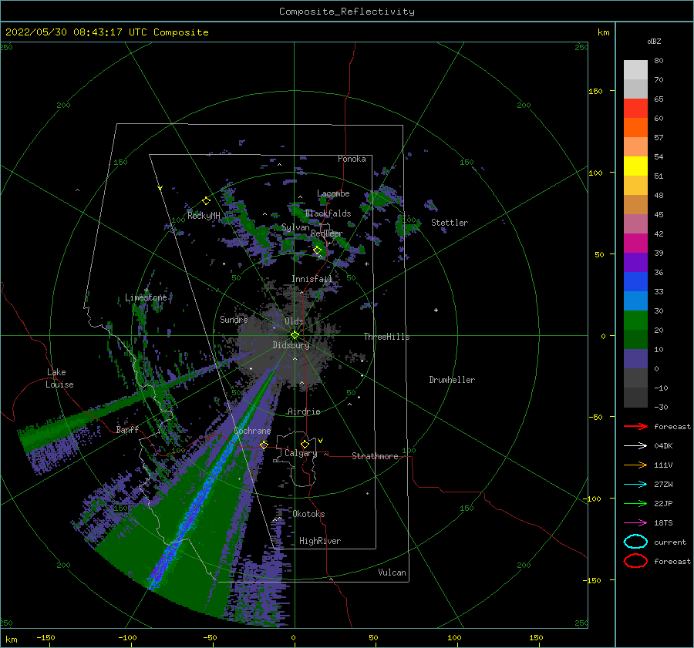Click the Limestone label
This screenshot has height=648, width=694.
click(x=146, y=297)
